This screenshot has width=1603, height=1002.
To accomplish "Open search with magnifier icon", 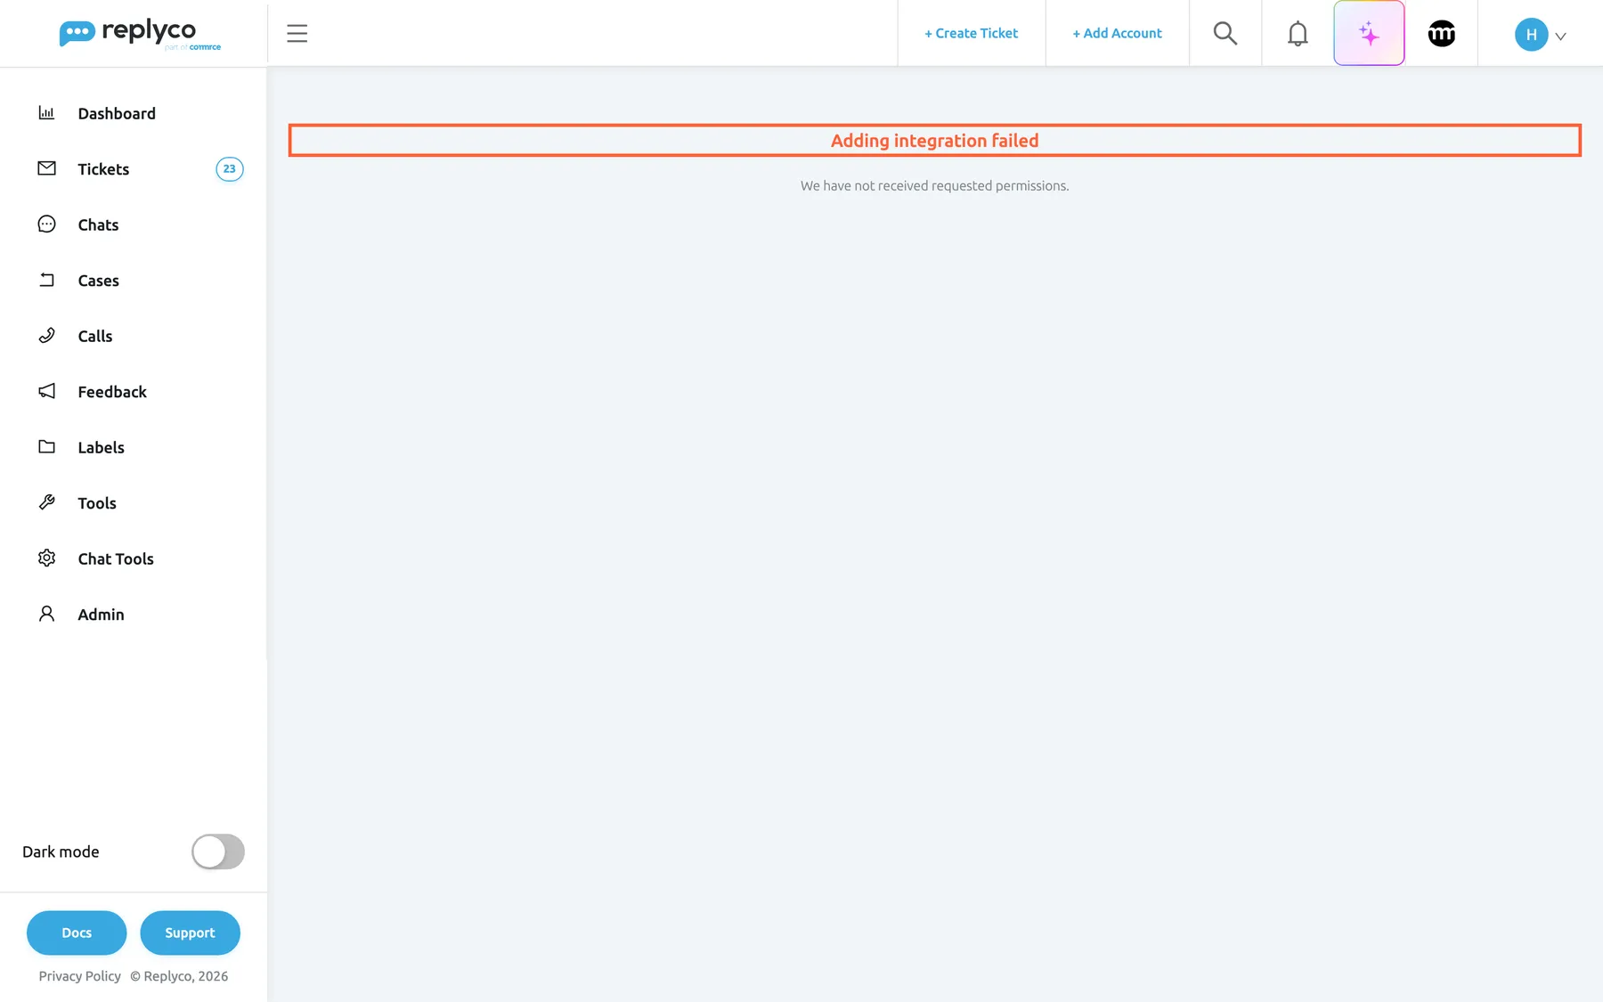I will (x=1225, y=34).
